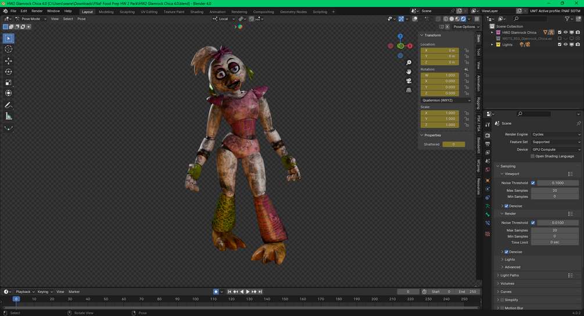Enable the Open Shading Language checkbox
This screenshot has width=584, height=316.
click(532, 156)
